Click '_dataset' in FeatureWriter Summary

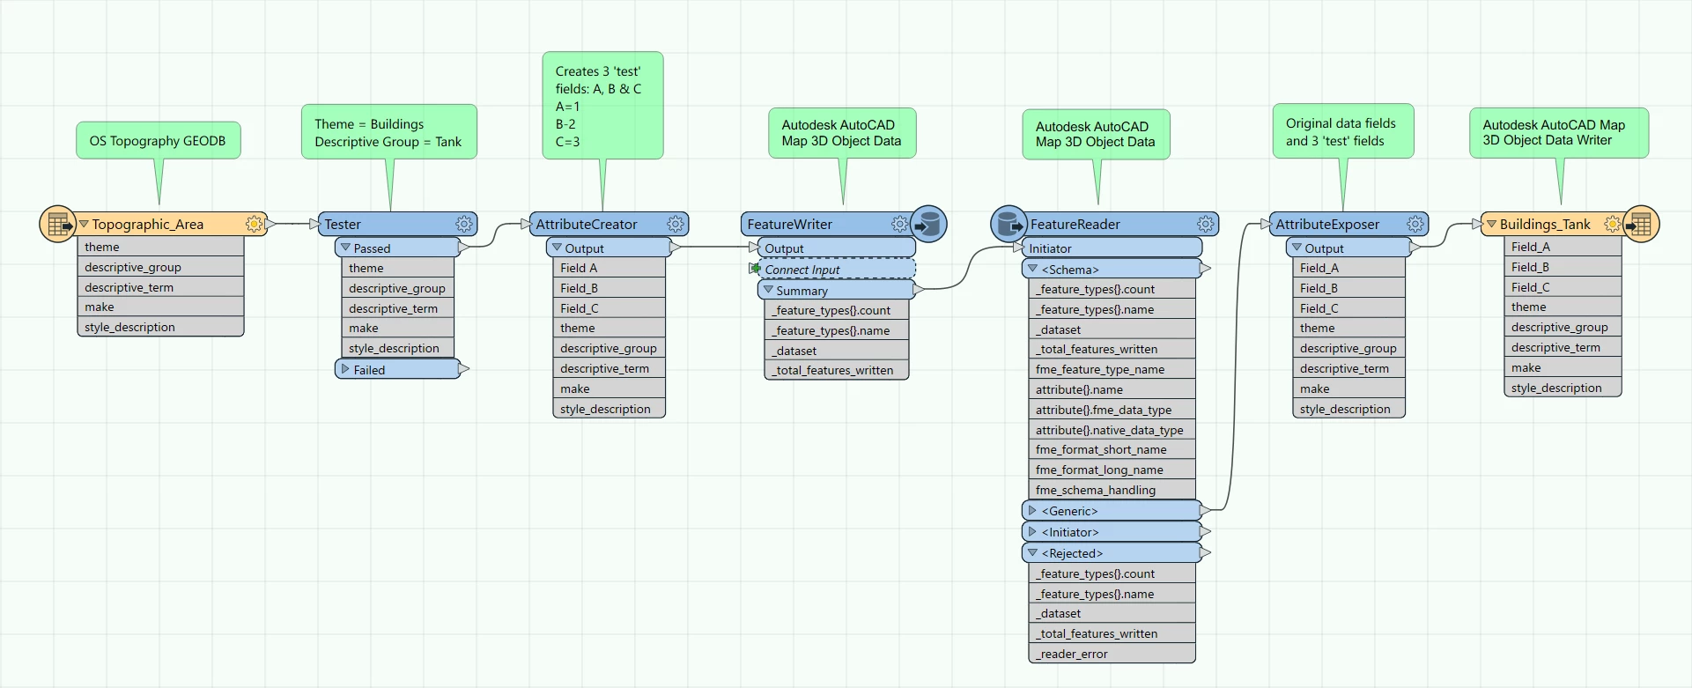[x=836, y=351]
